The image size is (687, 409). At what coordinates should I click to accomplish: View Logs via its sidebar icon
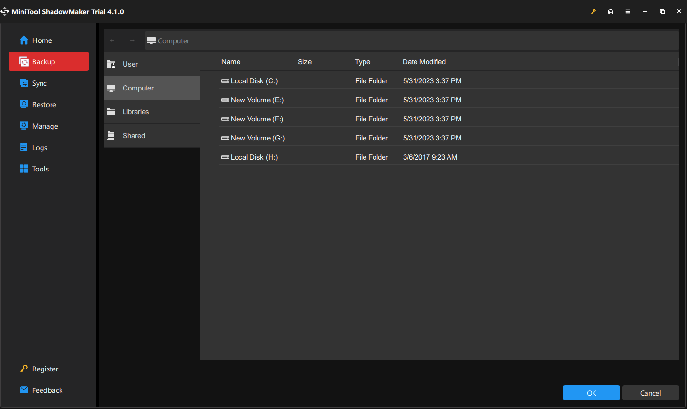pyautogui.click(x=23, y=147)
